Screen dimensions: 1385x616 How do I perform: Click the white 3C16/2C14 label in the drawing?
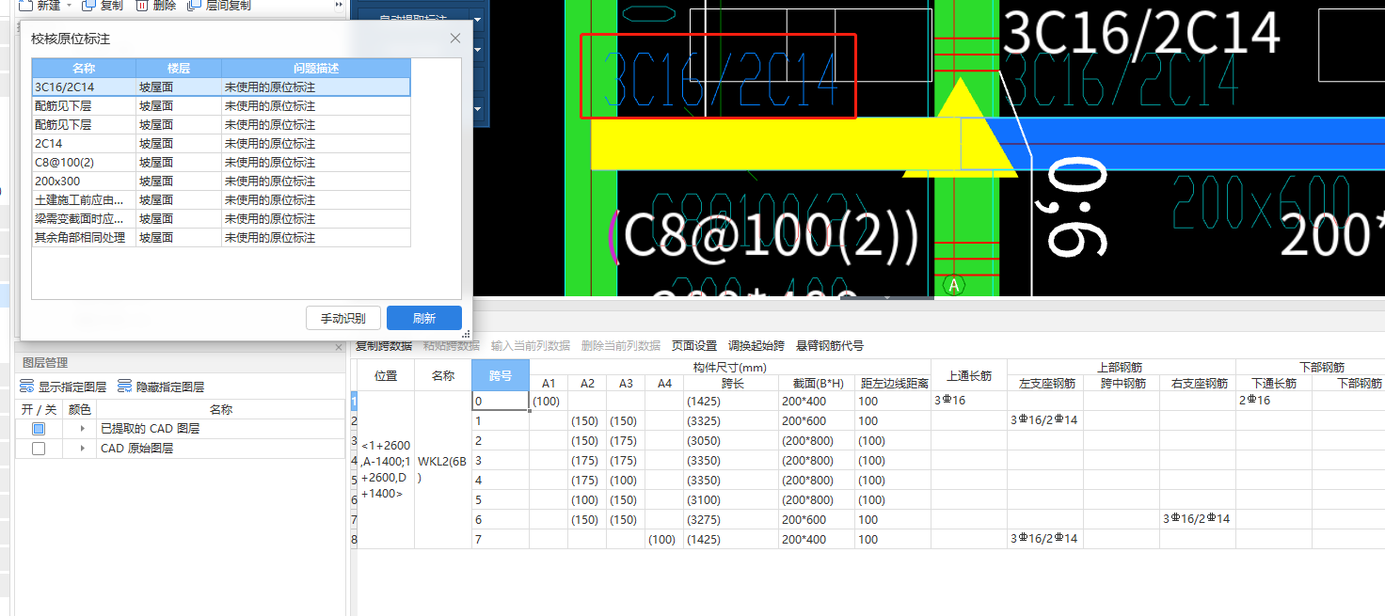[1141, 32]
